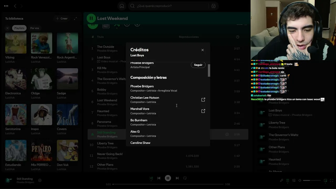Select the track Bobby
The image size is (336, 189).
102,90
